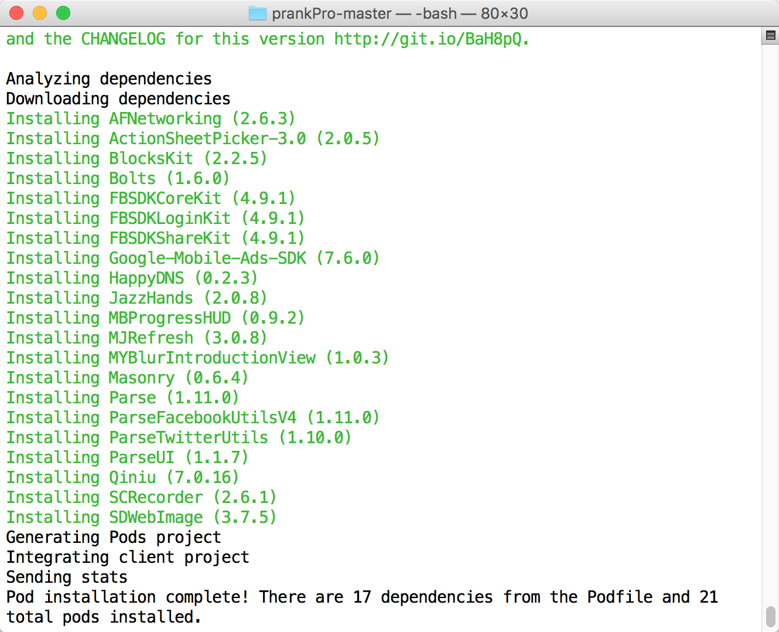779x632 pixels.
Task: Click 'Installing ActionSheetPicker-3.0 (2.0.5)' line
Action: pyautogui.click(x=193, y=139)
